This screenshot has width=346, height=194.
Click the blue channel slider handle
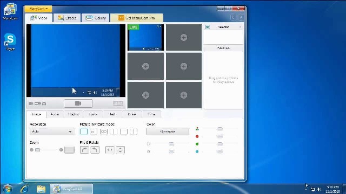tap(220, 151)
